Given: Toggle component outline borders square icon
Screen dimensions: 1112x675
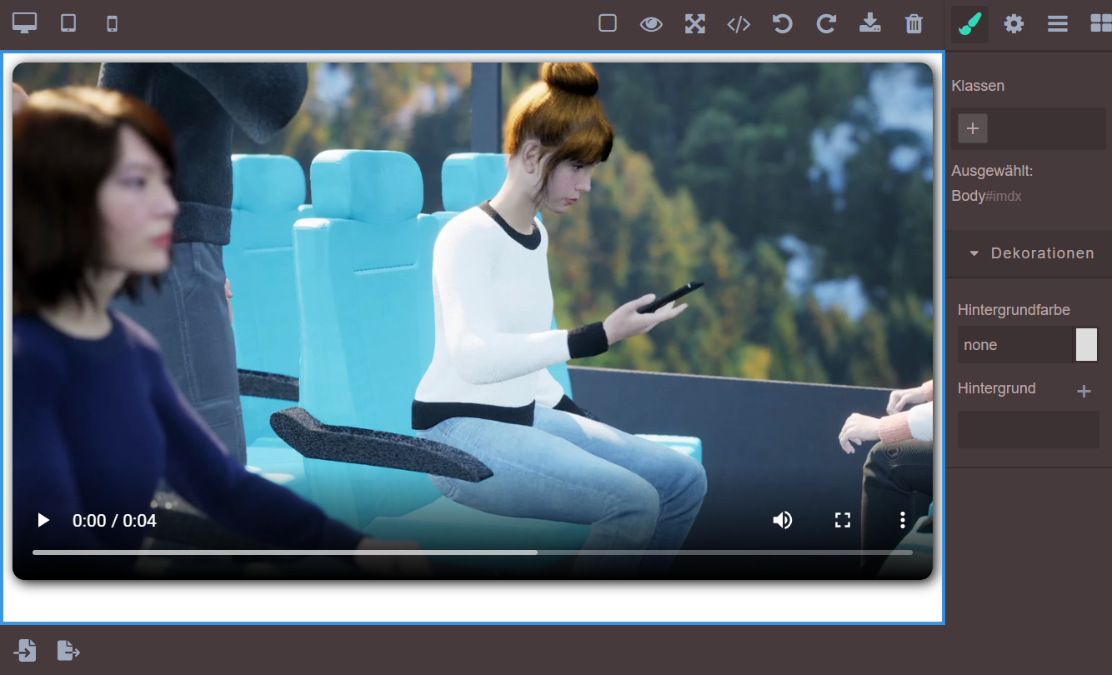Looking at the screenshot, I should pyautogui.click(x=608, y=23).
